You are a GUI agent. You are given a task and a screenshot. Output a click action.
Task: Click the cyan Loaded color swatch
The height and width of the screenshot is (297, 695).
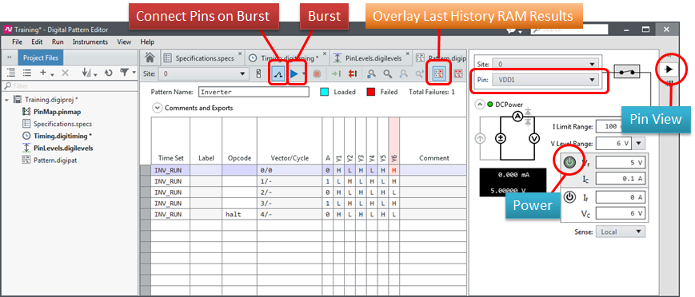point(324,92)
